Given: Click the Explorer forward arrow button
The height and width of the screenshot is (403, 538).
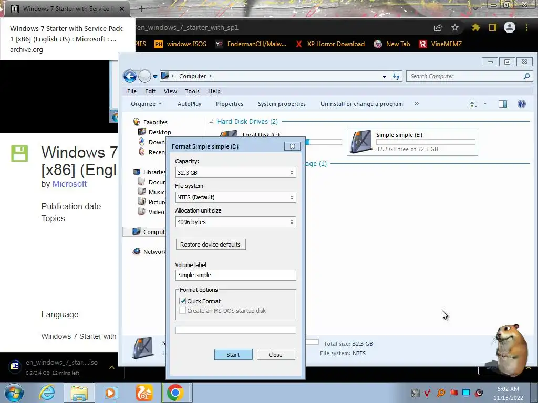Looking at the screenshot, I should point(144,76).
